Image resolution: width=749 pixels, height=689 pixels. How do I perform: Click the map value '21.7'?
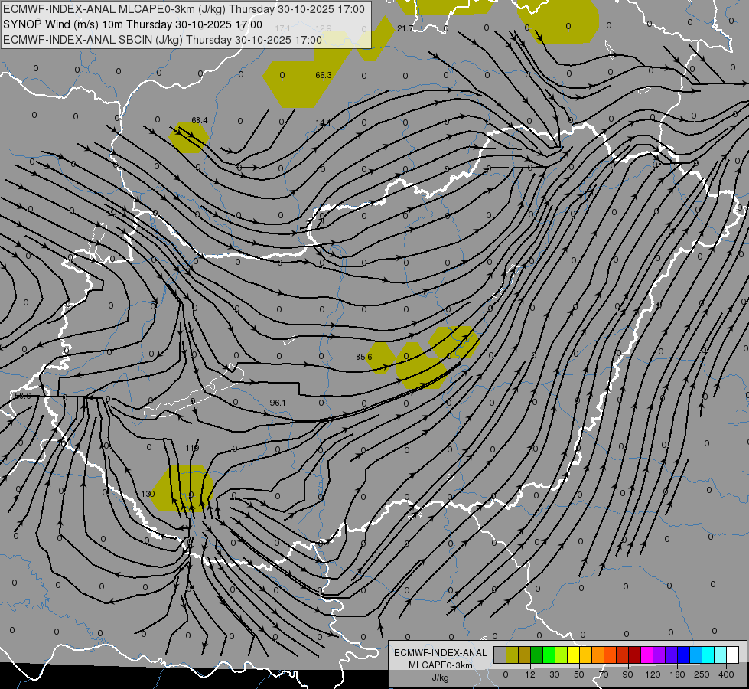(405, 28)
